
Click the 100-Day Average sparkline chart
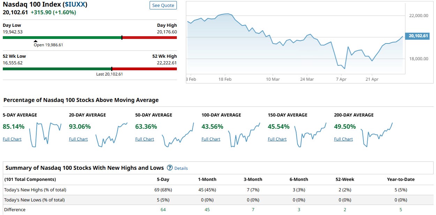(244, 135)
